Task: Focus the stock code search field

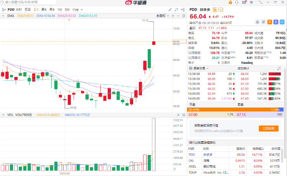Action: tap(28, 2)
